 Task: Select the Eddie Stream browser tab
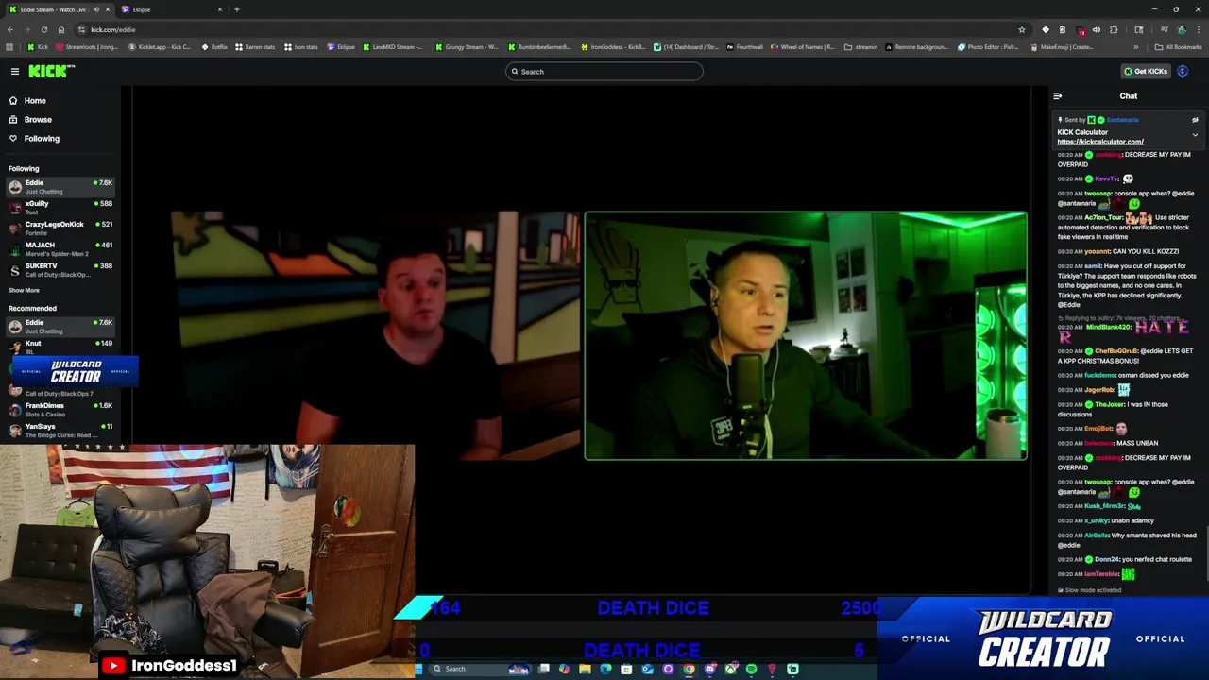click(x=59, y=9)
